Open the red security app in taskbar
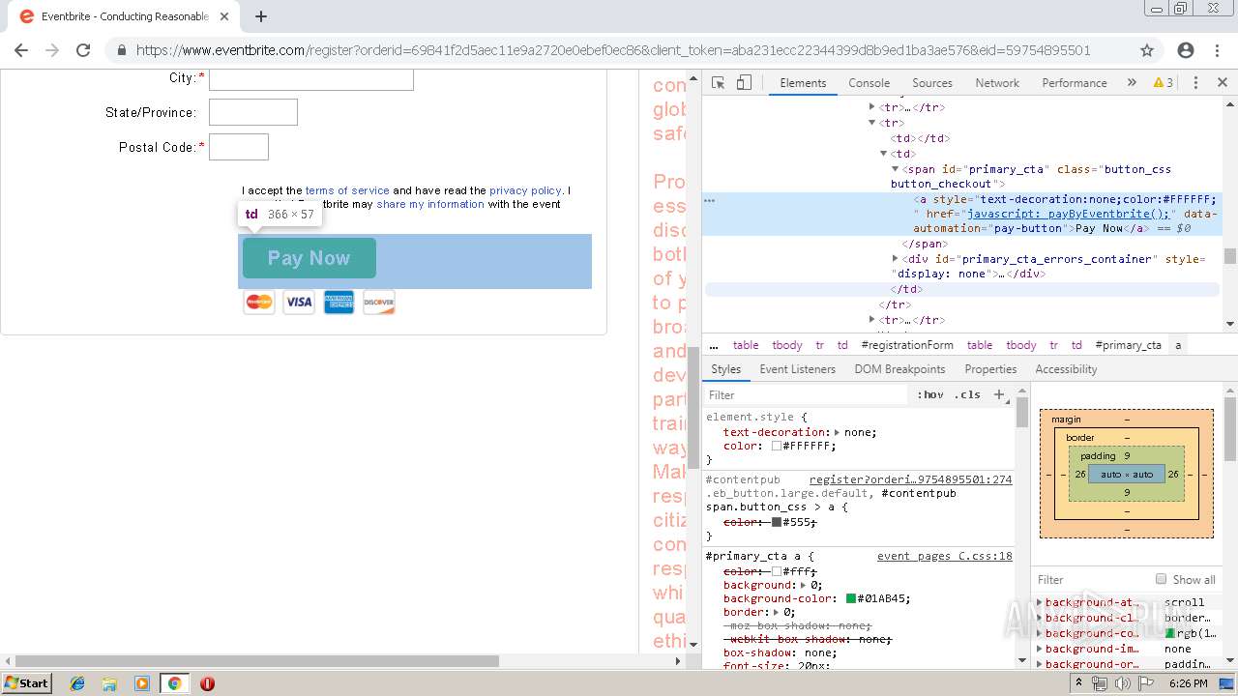1238x696 pixels. pos(207,683)
